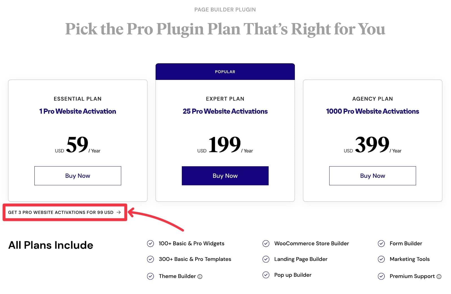Click the checkmark icon beside Landing Page Builder
The image size is (451, 294).
coord(266,259)
